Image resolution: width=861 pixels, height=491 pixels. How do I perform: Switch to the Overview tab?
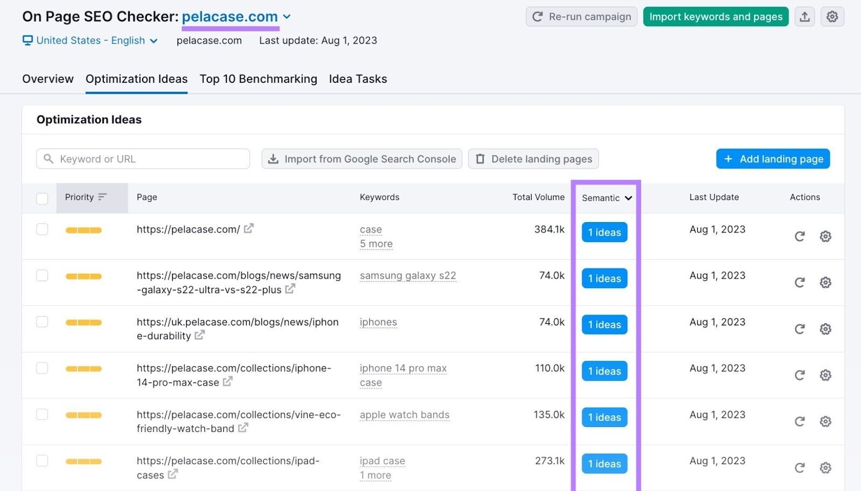pyautogui.click(x=48, y=79)
